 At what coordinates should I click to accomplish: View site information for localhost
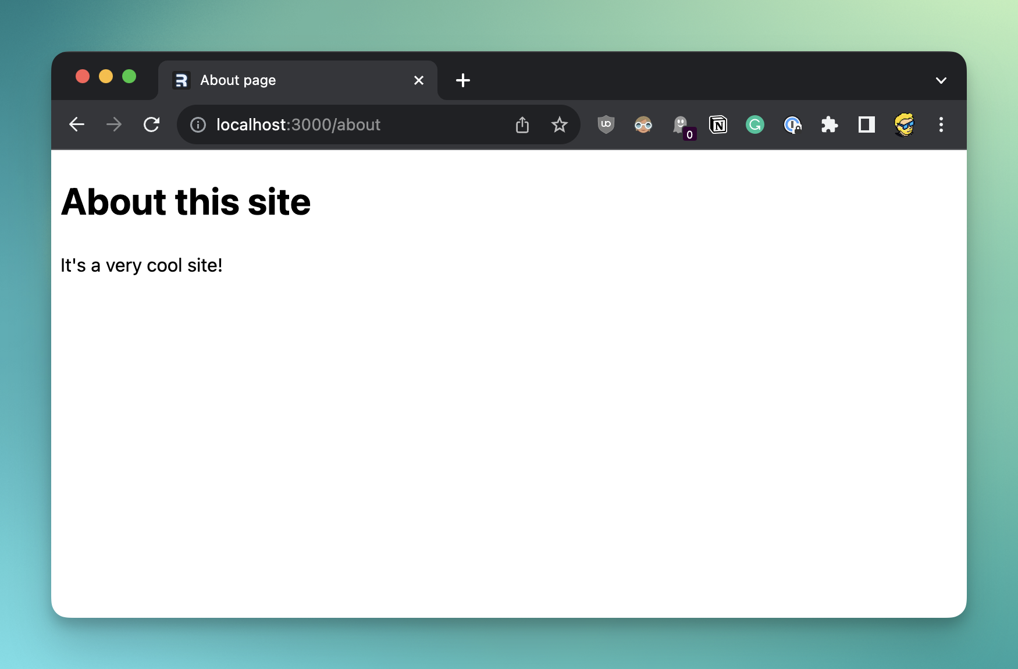pyautogui.click(x=198, y=125)
